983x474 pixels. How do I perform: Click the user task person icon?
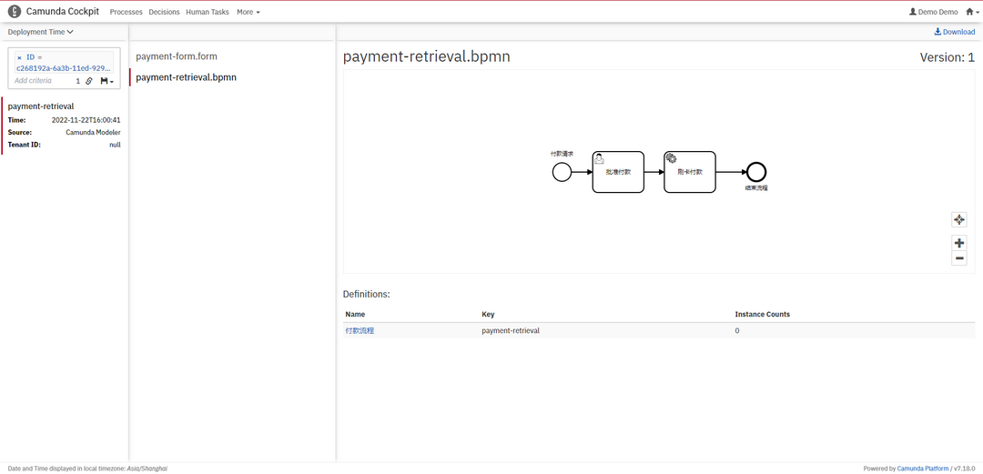click(x=599, y=158)
